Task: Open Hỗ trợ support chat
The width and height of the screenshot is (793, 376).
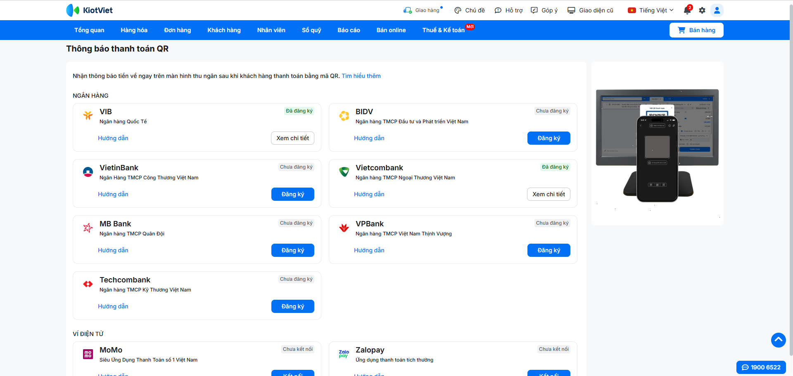Action: point(508,10)
